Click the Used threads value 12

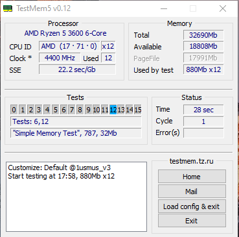click(x=108, y=58)
